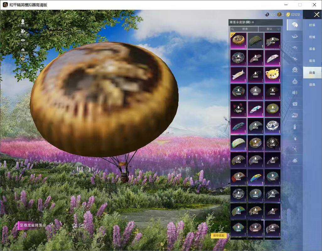This screenshot has width=322, height=251.
Task: Click the dark globe currency icon
Action: click(x=267, y=14)
